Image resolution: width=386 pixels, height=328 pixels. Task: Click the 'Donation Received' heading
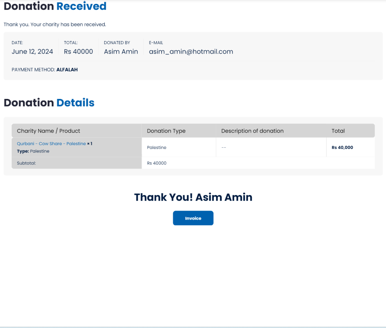55,7
